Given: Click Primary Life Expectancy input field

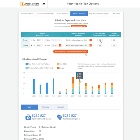Looking at the screenshot, I should coord(100,40).
